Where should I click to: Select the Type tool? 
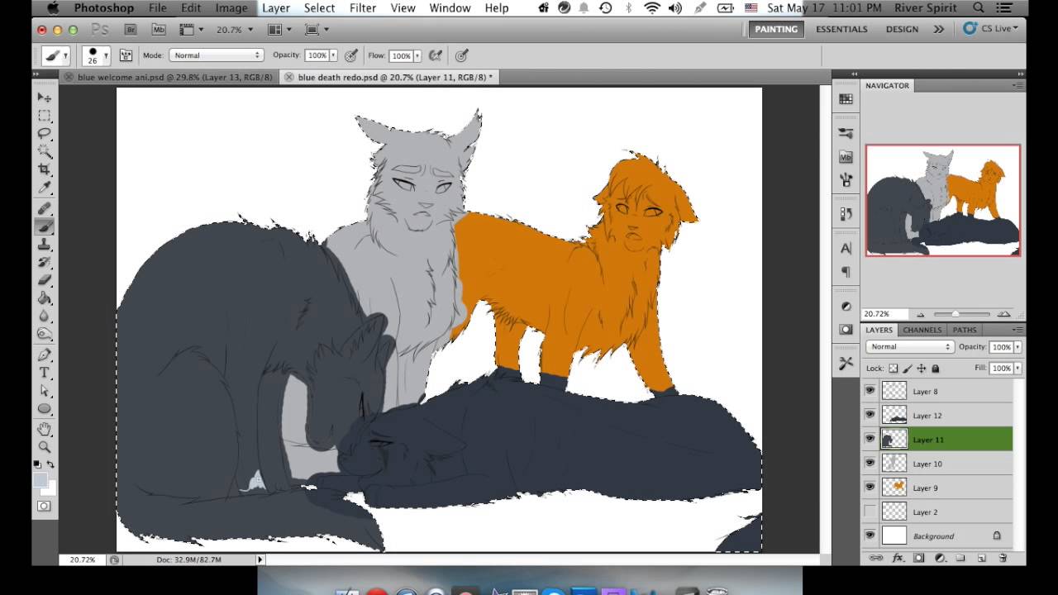pos(45,373)
